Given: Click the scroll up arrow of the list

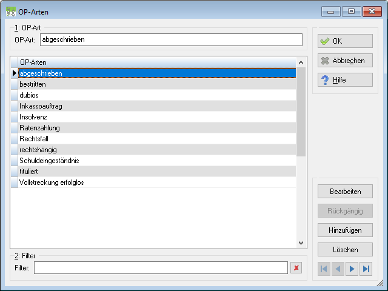Looking at the screenshot, I should (301, 62).
